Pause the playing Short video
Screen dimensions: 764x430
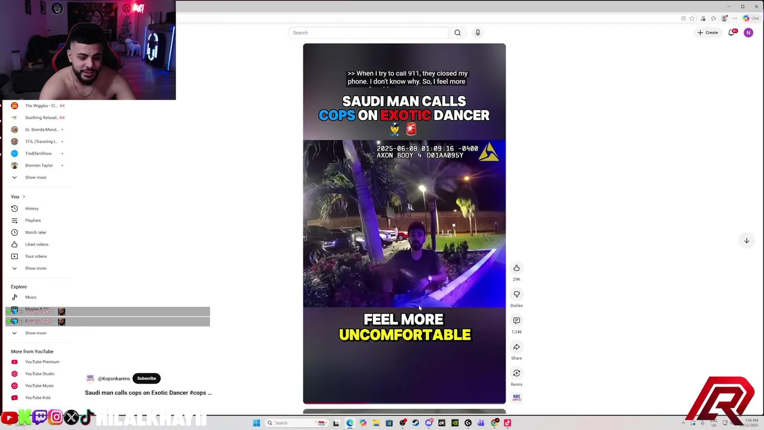[x=404, y=223]
